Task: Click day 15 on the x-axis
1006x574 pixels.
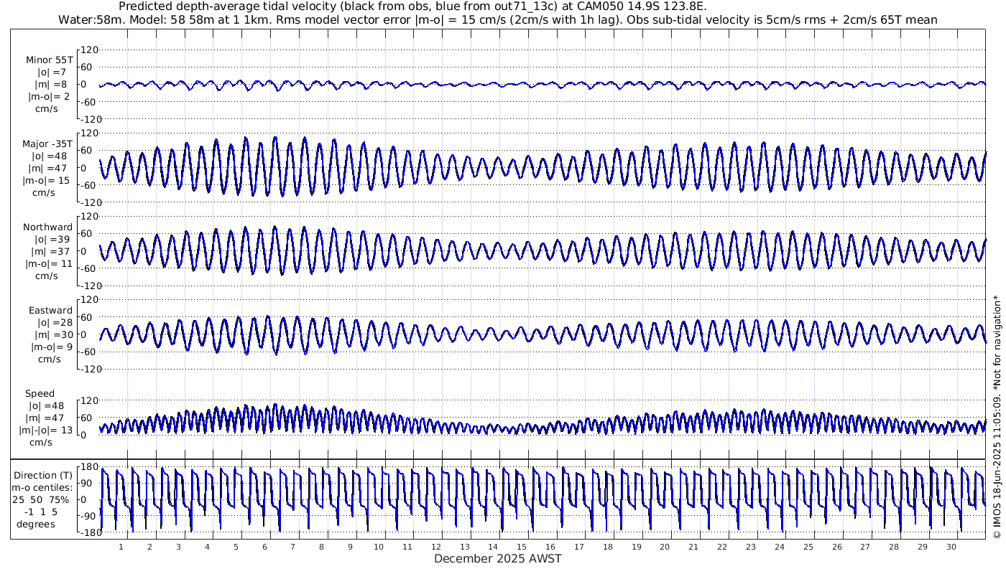Action: tap(522, 547)
